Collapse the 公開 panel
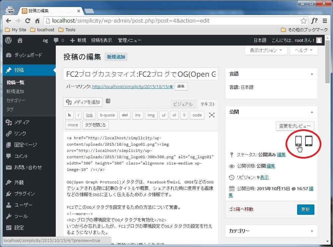This screenshot has height=247, width=333. (312, 112)
